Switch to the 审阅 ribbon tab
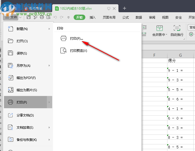This screenshot has height=151, width=195. [x=152, y=17]
